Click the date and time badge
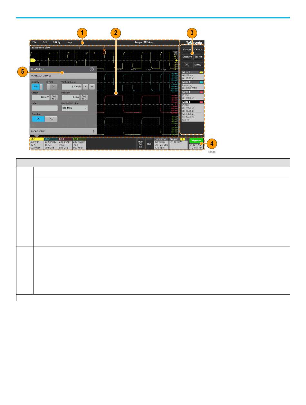 point(196,146)
